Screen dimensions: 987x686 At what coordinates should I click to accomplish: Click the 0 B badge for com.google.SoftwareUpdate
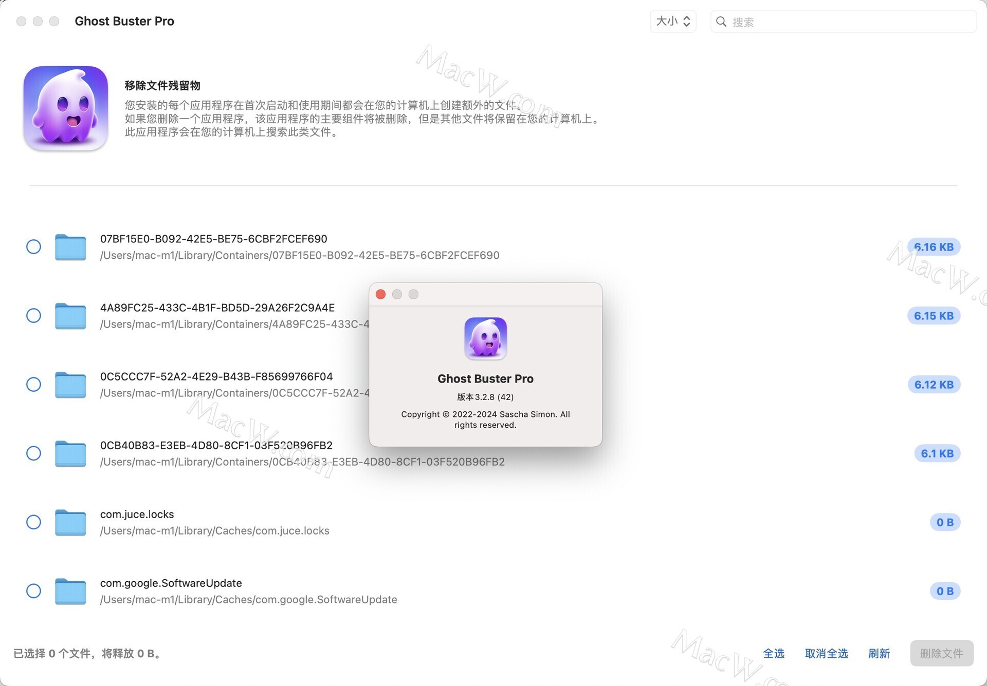[x=945, y=591]
